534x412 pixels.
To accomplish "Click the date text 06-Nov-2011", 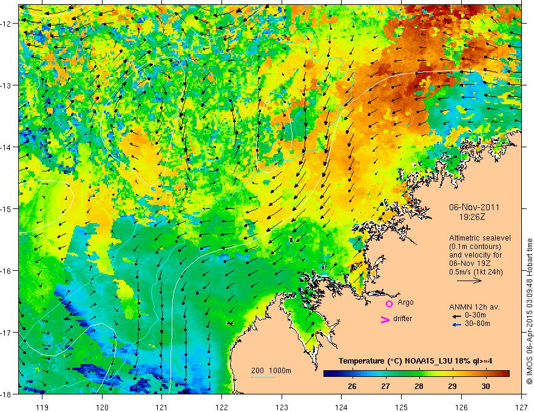I will 474,207.
